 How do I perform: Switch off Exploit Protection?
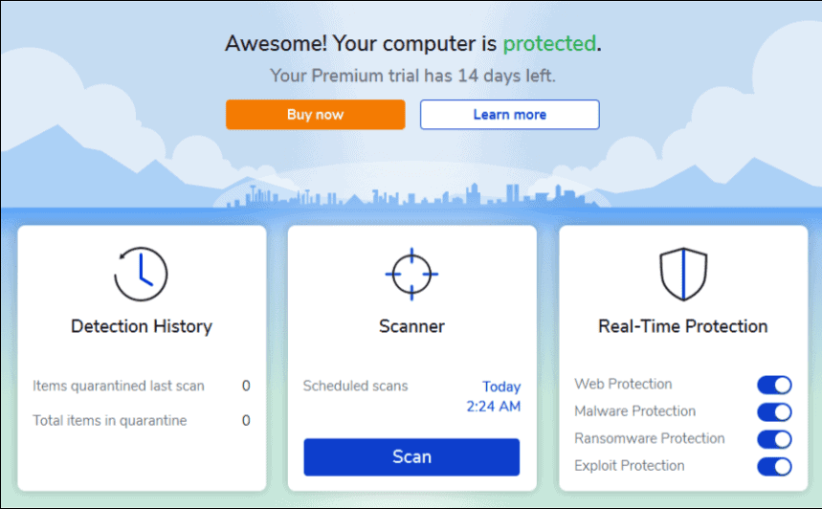coord(774,467)
